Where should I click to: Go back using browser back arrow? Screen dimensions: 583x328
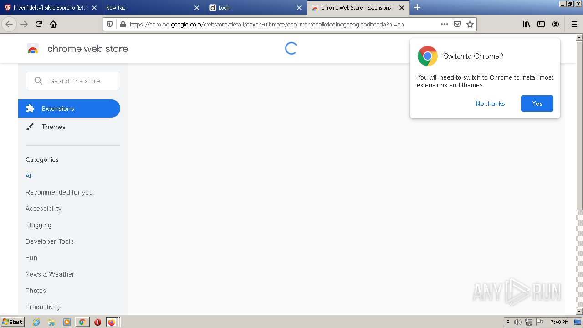tap(9, 24)
